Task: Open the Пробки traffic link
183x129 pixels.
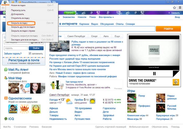Action: [x=79, y=100]
